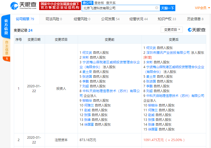The height and width of the screenshot is (148, 211).
Task: Open the 司法风险 tab
Action: coord(53,19)
